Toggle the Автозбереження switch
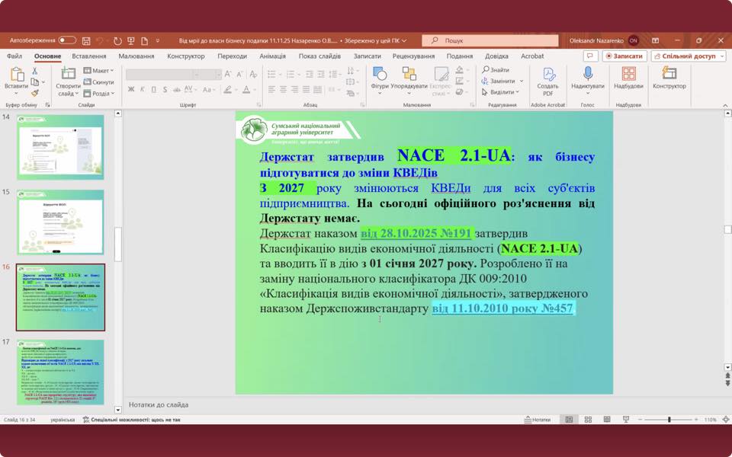Image resolution: width=732 pixels, height=457 pixels. tap(67, 40)
